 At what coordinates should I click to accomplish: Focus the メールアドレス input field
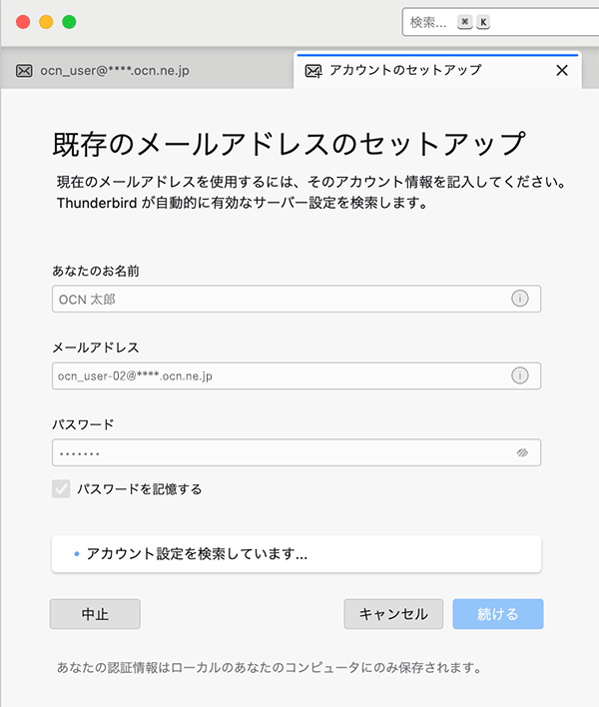[280, 375]
